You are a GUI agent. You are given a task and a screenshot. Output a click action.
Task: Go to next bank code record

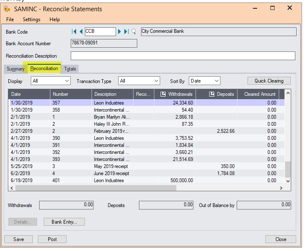click(119, 32)
